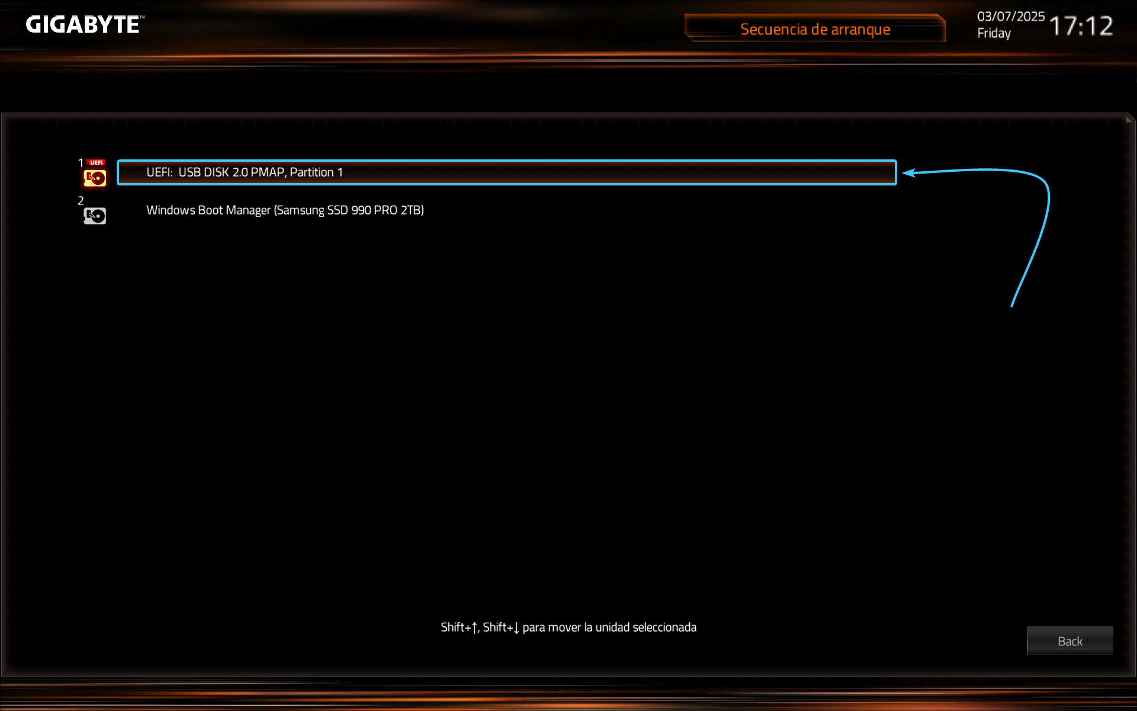Click 'Partition 1' text in the highlighted row
Screen dimensions: 1137x711
pos(316,172)
